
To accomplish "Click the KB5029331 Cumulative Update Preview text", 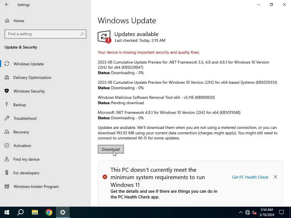I will point(188,82).
